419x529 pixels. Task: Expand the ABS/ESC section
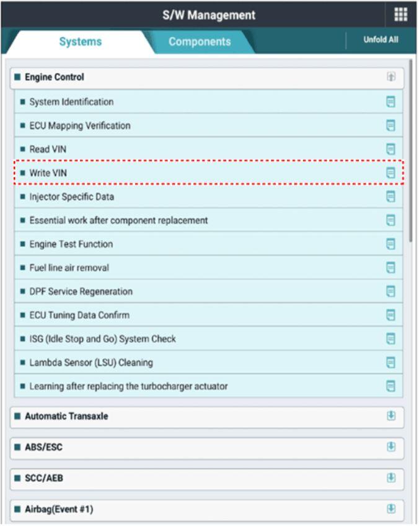pyautogui.click(x=391, y=447)
